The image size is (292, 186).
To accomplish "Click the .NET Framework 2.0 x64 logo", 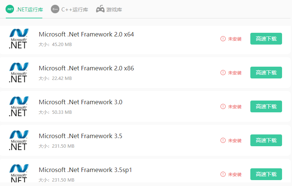I will pyautogui.click(x=19, y=39).
